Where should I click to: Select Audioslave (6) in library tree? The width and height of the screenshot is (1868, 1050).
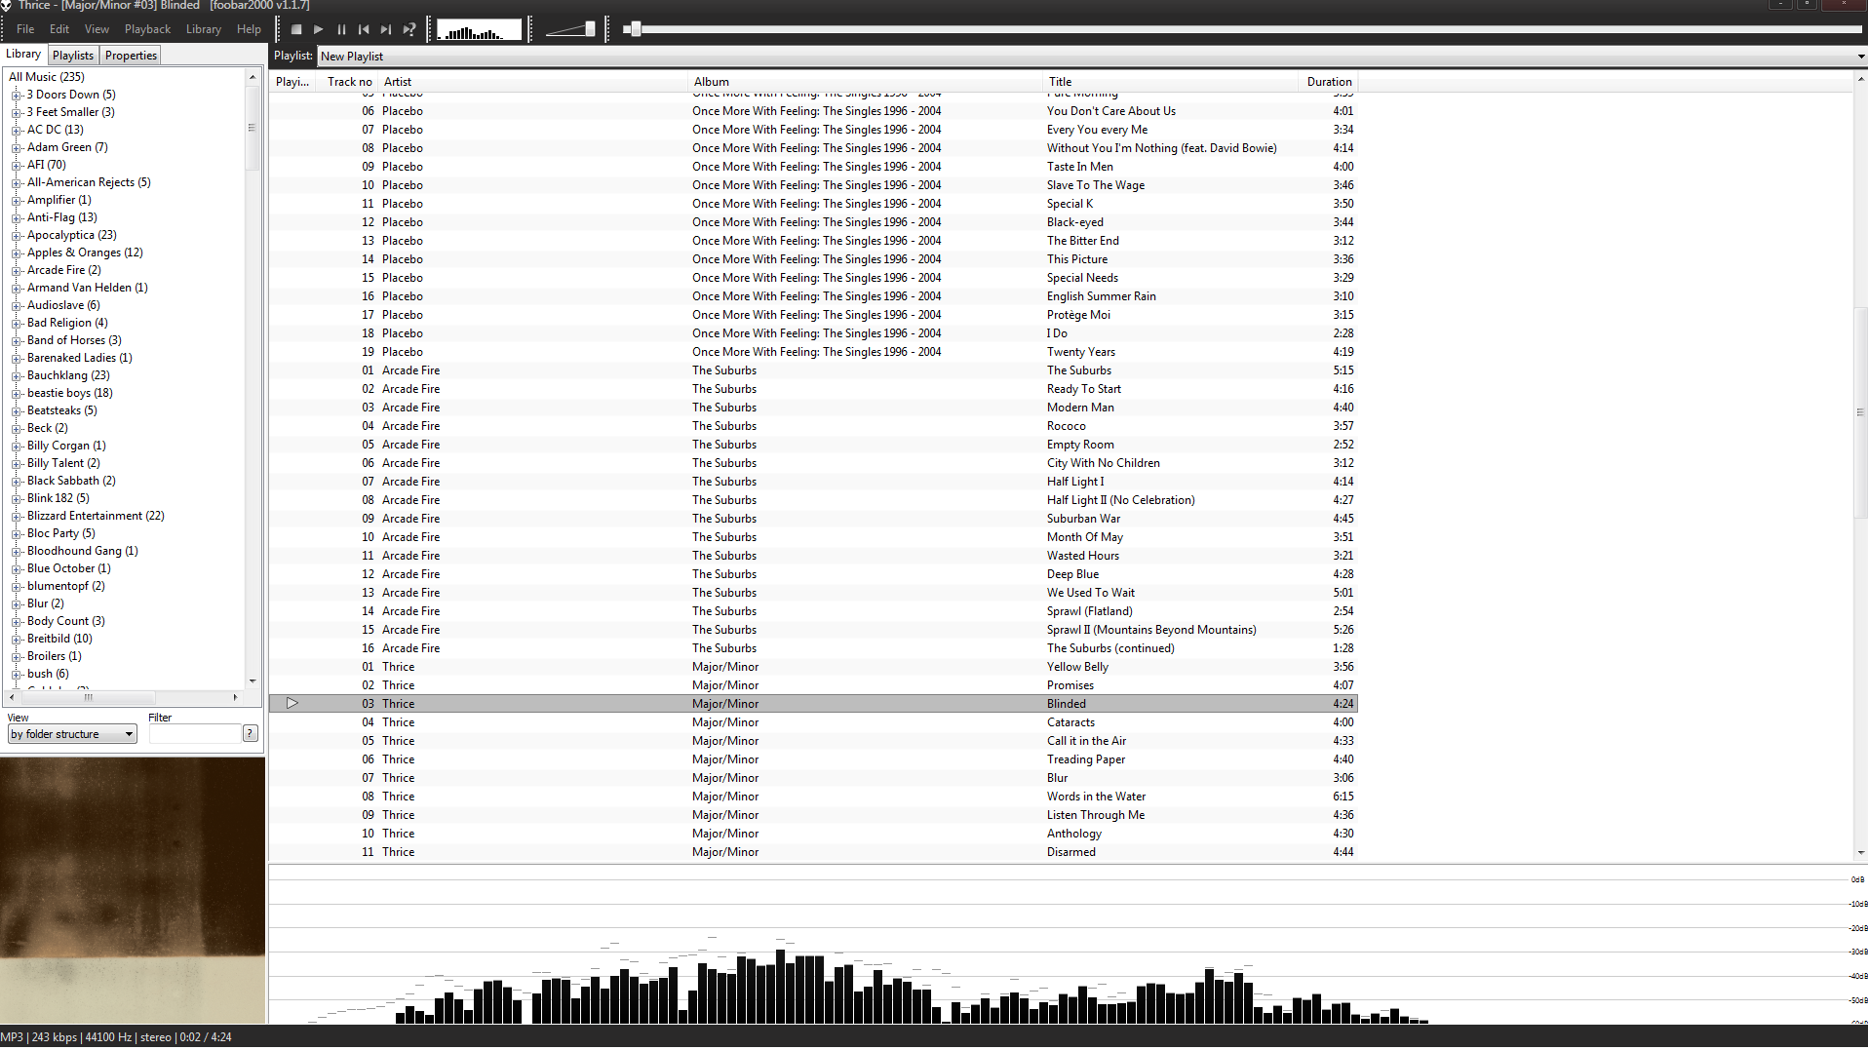pyautogui.click(x=63, y=305)
